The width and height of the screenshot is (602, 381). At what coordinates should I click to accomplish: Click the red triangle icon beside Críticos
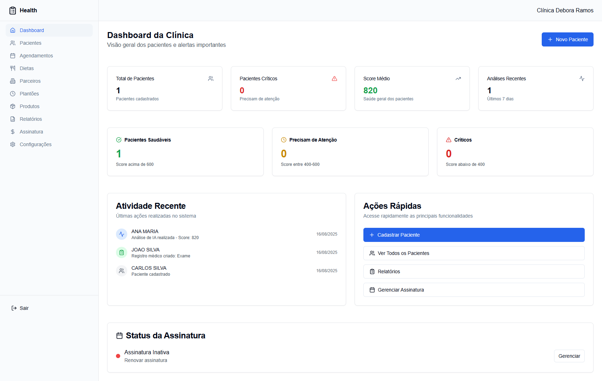coord(449,140)
